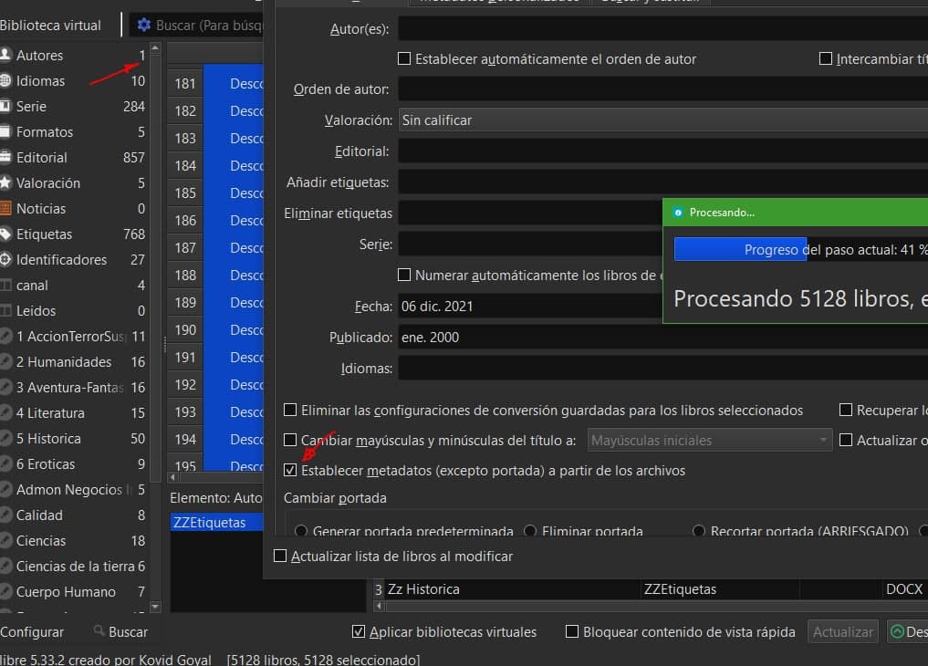Click the tag browser scrollbar down arrow
This screenshot has height=666, width=928.
point(155,607)
